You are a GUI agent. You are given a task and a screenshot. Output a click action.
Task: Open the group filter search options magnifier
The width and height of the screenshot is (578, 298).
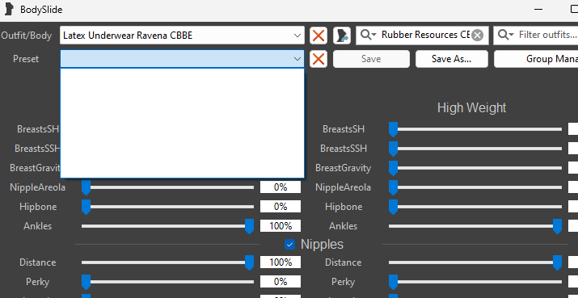[x=369, y=35]
